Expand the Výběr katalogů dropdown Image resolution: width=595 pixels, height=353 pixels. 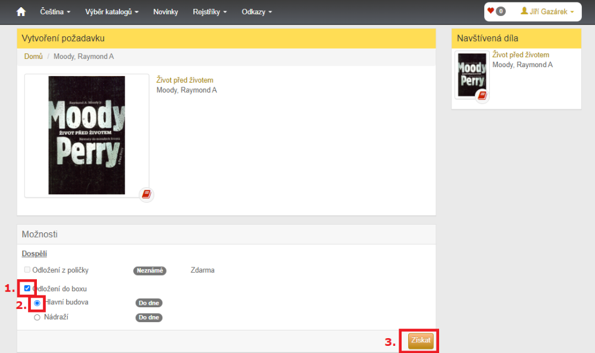point(112,12)
